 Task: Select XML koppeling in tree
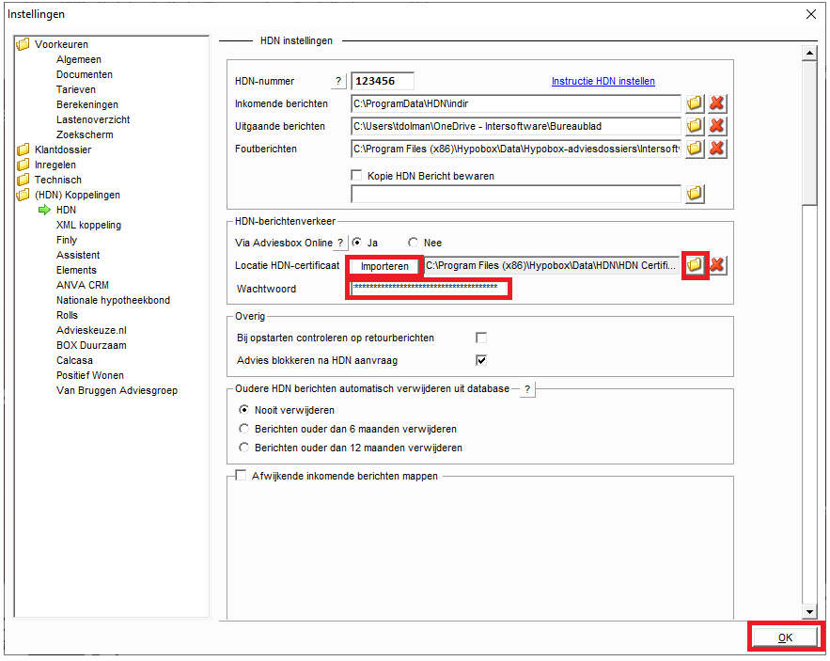89,225
